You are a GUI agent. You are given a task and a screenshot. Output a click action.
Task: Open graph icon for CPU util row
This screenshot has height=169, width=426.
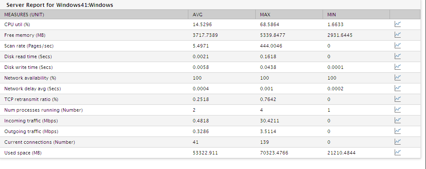coord(398,24)
